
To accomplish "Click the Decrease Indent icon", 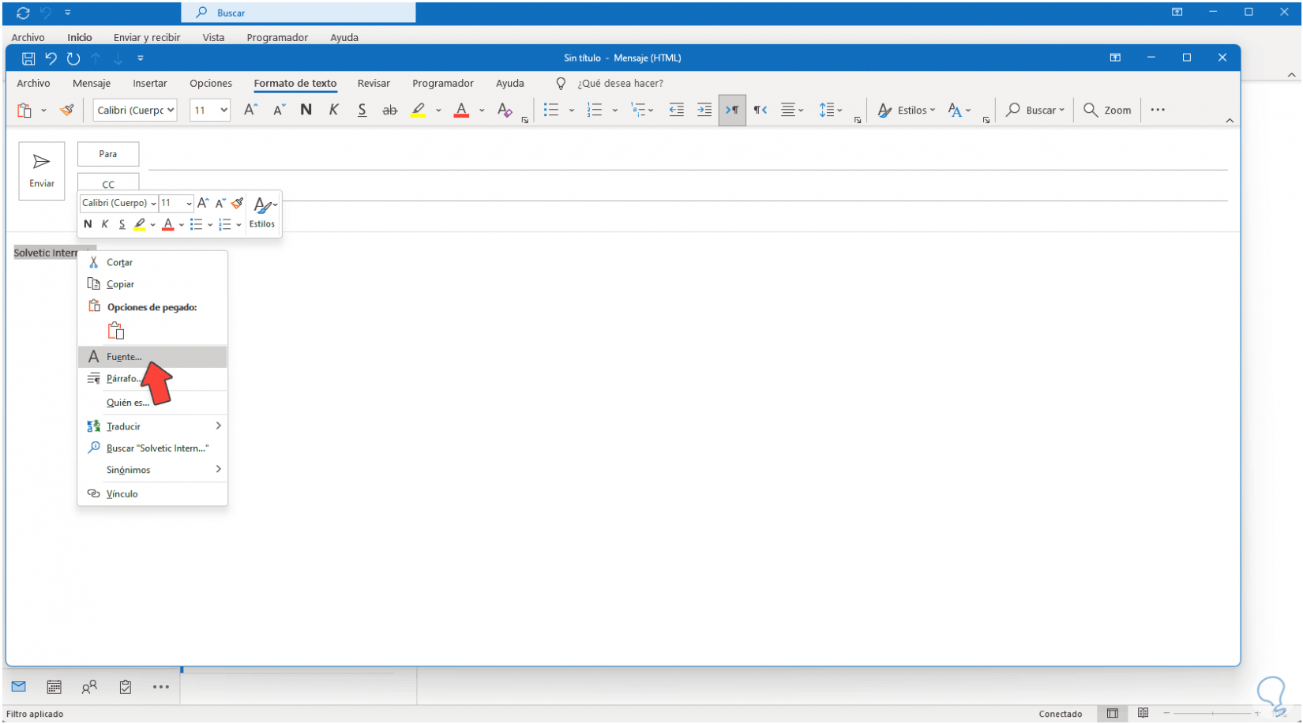I will coord(677,110).
